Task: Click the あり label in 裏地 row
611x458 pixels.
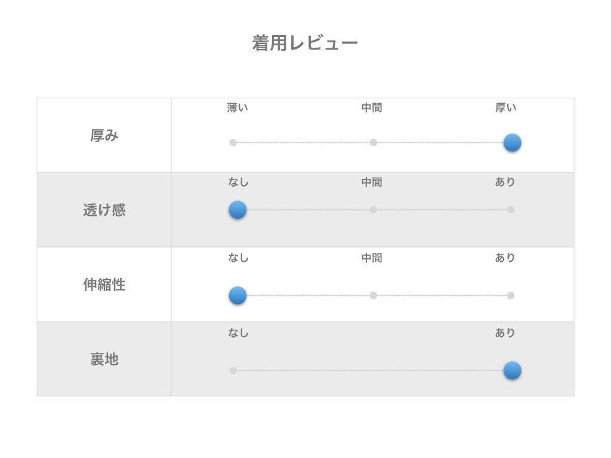Action: pyautogui.click(x=505, y=333)
